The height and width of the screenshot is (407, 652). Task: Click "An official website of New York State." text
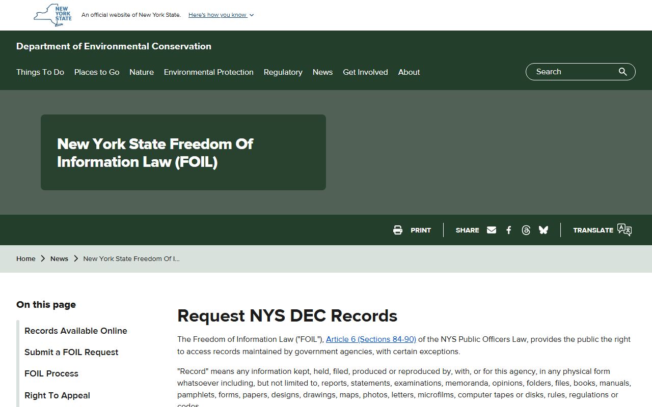(x=131, y=15)
